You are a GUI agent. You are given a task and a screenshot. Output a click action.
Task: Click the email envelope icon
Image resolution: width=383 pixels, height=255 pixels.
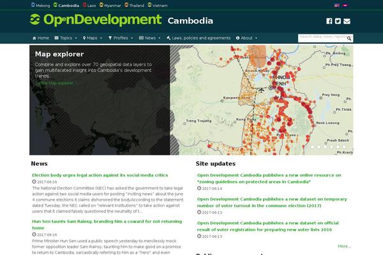347,21
